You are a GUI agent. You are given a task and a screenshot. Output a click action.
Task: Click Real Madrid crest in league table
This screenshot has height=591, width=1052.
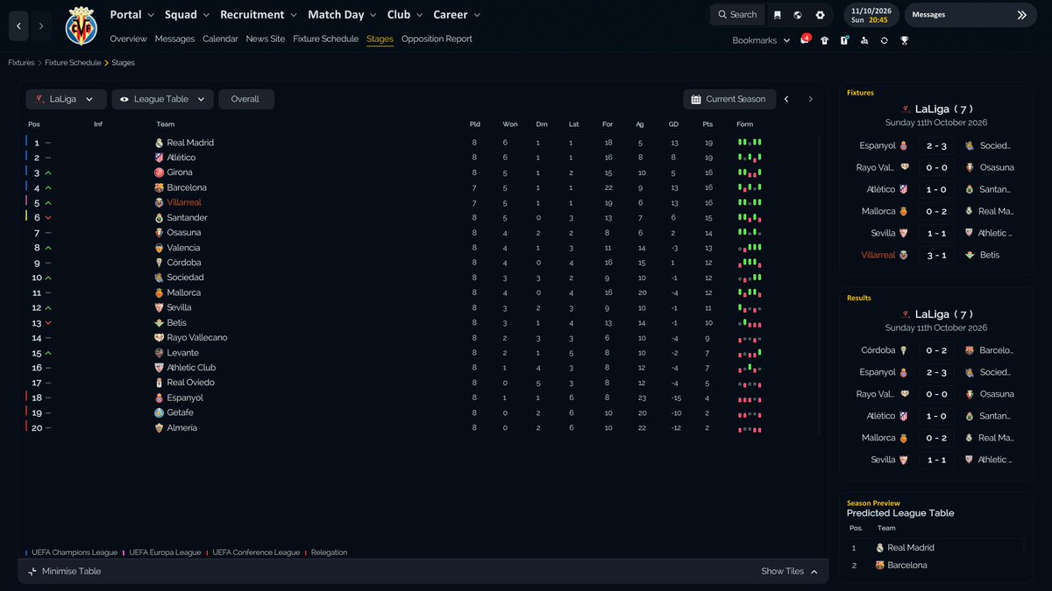159,143
